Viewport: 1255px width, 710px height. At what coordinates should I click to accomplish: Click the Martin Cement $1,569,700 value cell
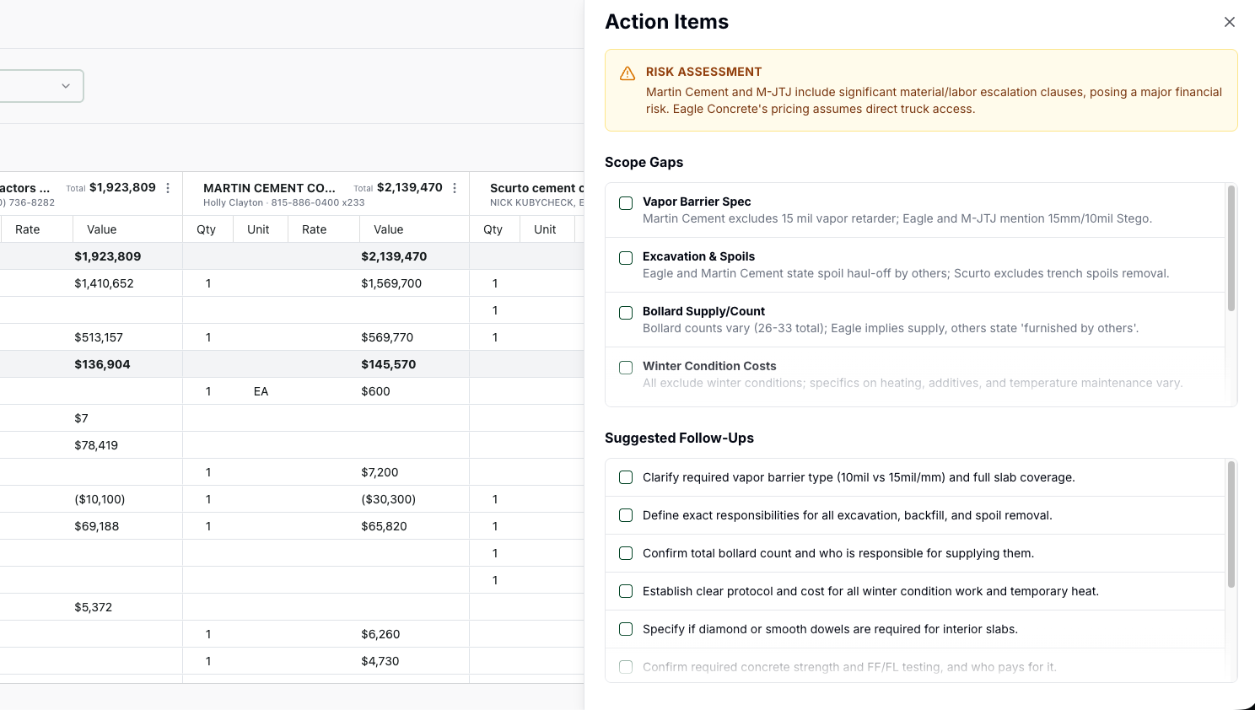pyautogui.click(x=391, y=283)
